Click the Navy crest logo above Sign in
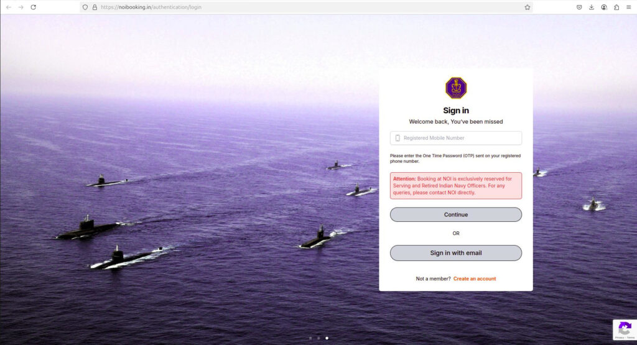 [x=455, y=88]
